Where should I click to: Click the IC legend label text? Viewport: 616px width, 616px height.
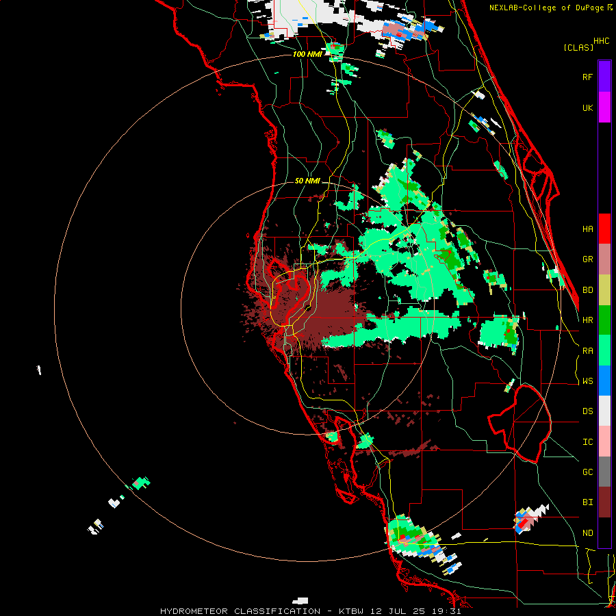[587, 442]
